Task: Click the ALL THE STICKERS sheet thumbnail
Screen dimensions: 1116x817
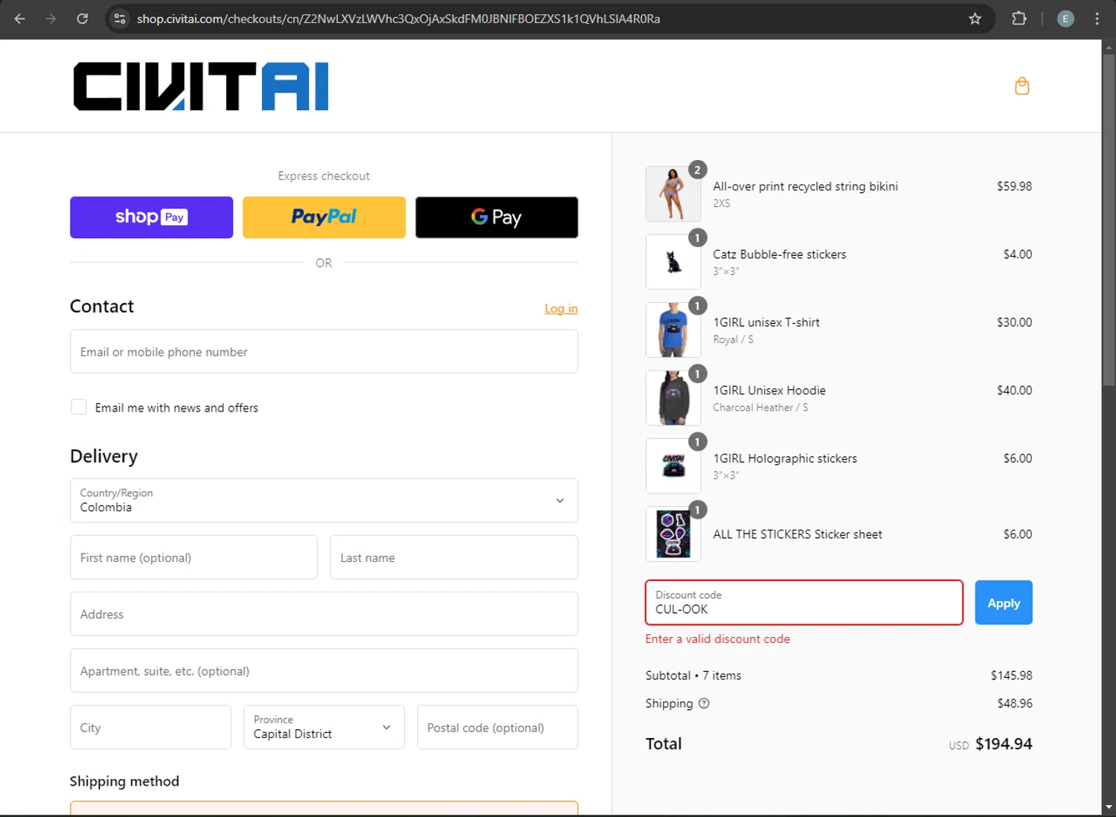Action: point(673,534)
